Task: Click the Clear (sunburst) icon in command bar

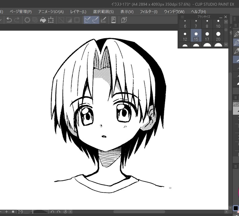Action: 27,20
